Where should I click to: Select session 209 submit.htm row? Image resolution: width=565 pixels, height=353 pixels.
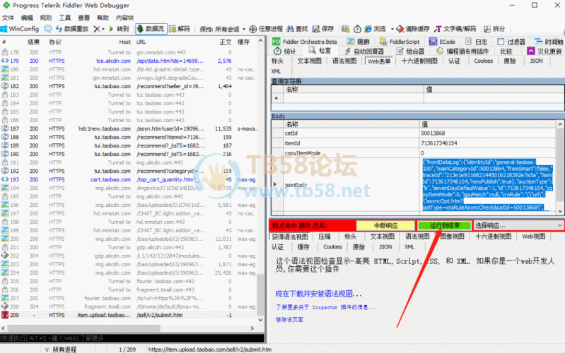129,315
